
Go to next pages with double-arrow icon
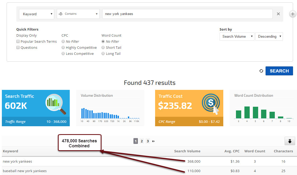(154, 141)
